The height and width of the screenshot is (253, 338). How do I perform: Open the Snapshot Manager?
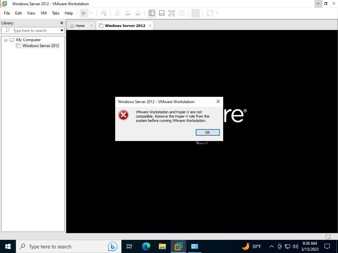pos(138,13)
